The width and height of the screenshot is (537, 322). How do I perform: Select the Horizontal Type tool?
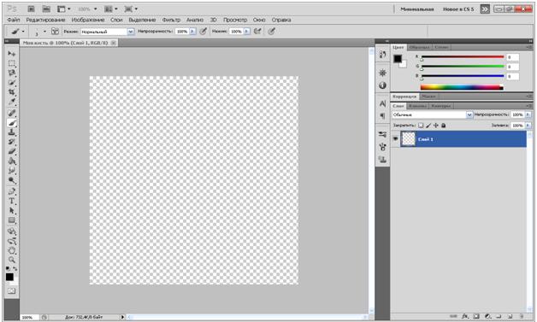click(x=12, y=201)
